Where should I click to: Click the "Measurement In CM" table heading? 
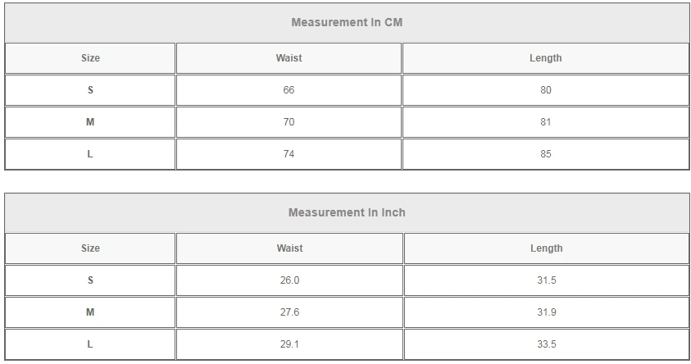(x=347, y=22)
